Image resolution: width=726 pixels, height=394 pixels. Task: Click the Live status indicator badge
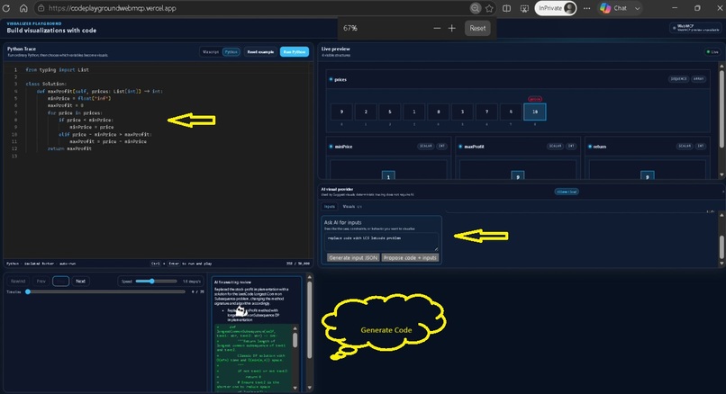pos(712,52)
